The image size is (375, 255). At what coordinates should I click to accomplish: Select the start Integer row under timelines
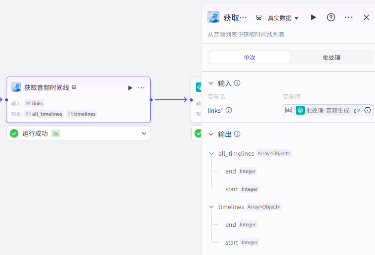point(242,242)
